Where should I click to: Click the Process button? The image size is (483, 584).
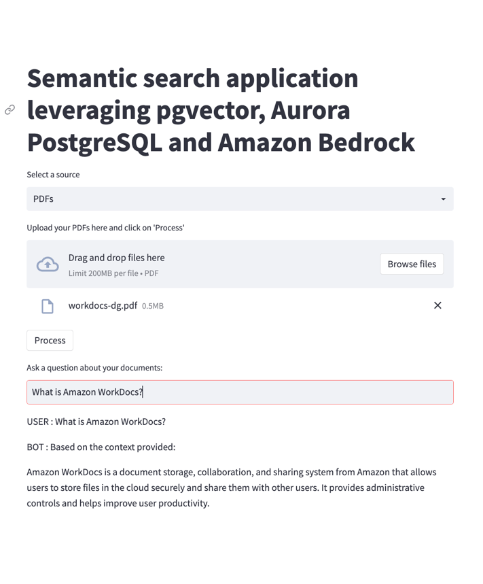tap(50, 341)
